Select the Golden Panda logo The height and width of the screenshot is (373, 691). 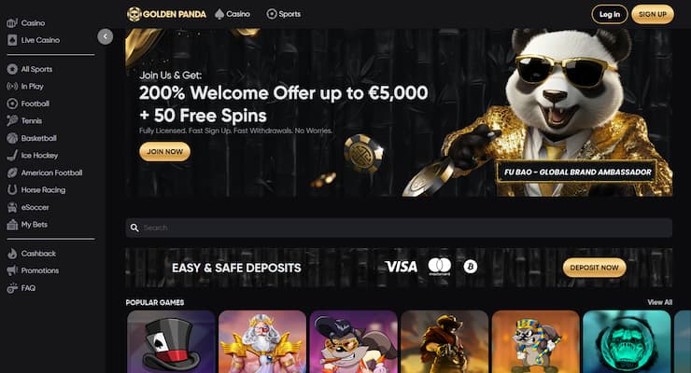click(166, 14)
